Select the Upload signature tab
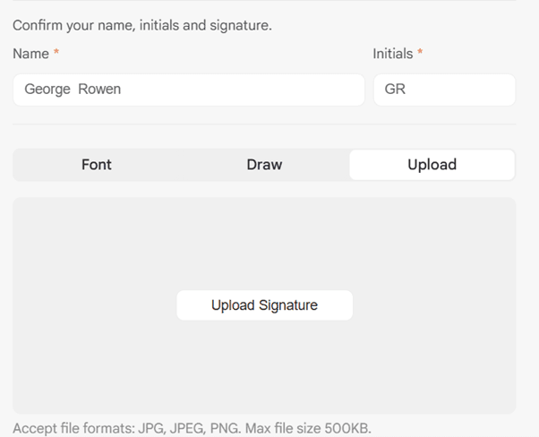 (432, 165)
